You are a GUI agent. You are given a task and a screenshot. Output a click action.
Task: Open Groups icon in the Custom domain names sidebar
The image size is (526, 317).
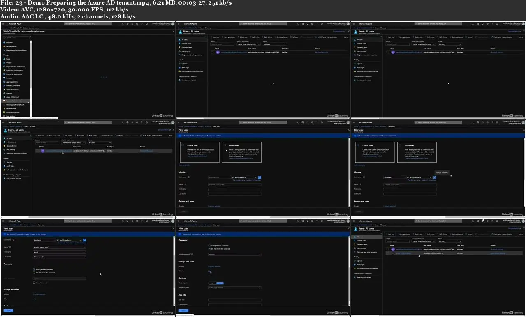(4, 62)
